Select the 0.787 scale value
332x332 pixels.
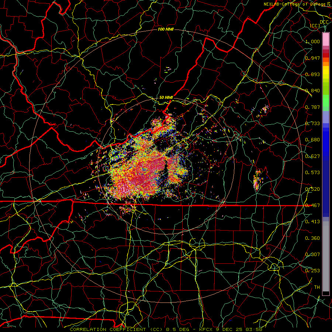[312, 107]
